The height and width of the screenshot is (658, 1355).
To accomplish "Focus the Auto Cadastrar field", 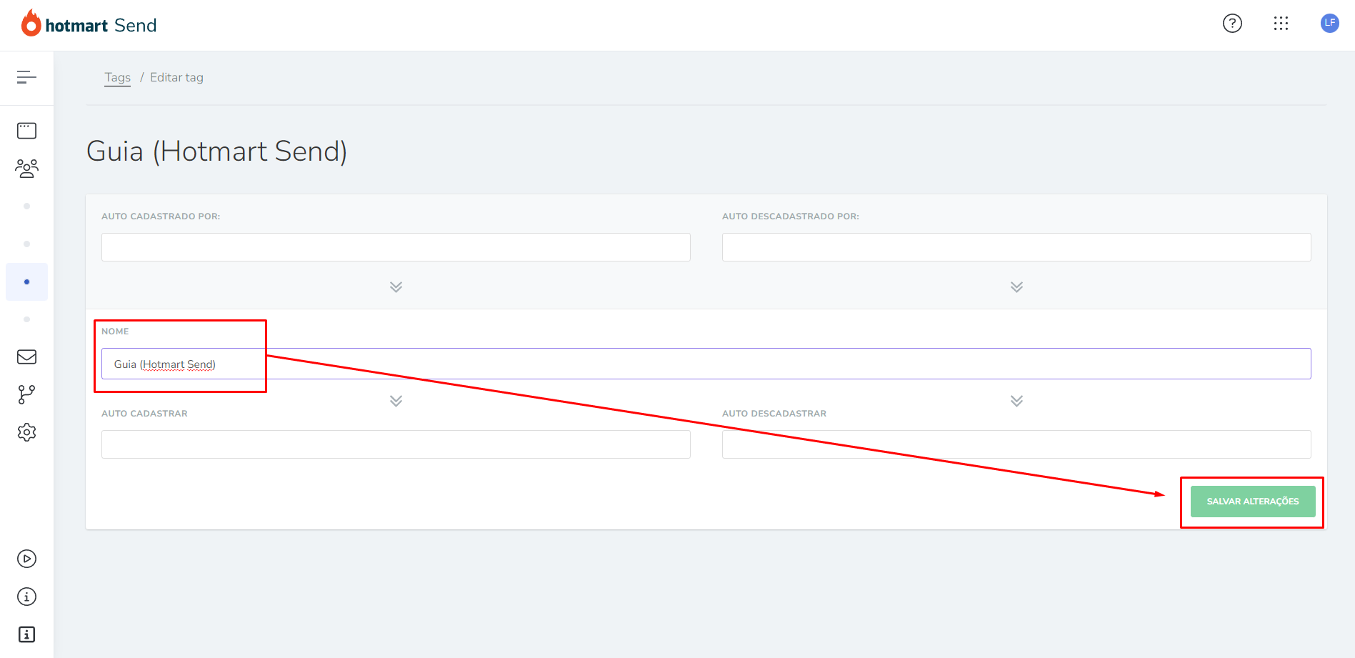I will click(396, 444).
